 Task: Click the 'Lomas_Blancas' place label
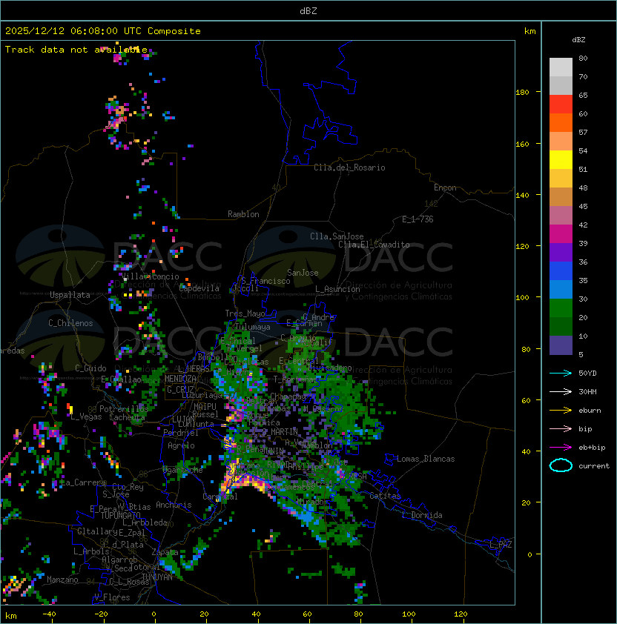pyautogui.click(x=426, y=459)
